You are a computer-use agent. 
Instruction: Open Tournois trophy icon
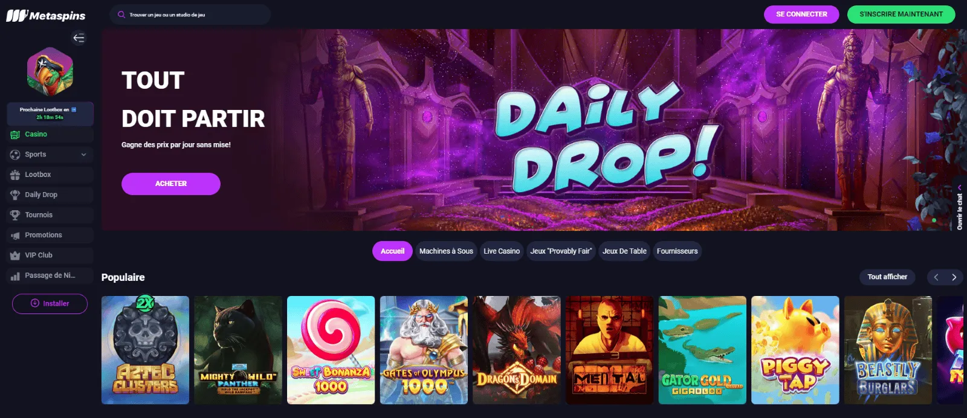[15, 215]
